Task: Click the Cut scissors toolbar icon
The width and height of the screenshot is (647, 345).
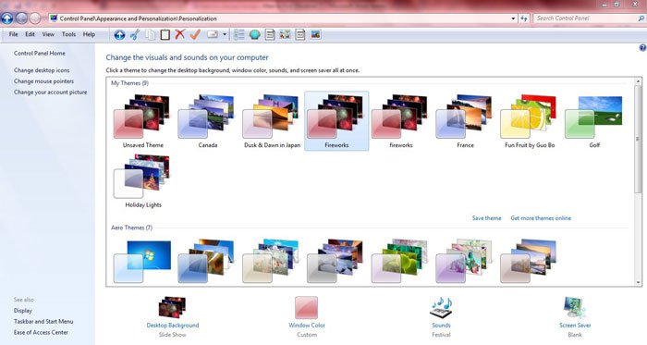Action: [x=135, y=34]
